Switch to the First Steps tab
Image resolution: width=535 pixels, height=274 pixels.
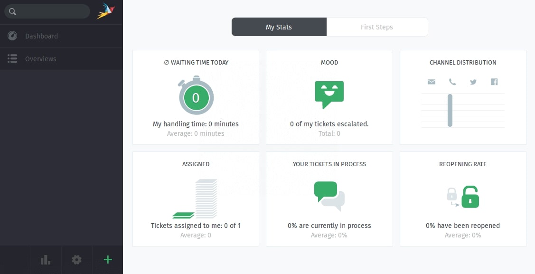377,27
